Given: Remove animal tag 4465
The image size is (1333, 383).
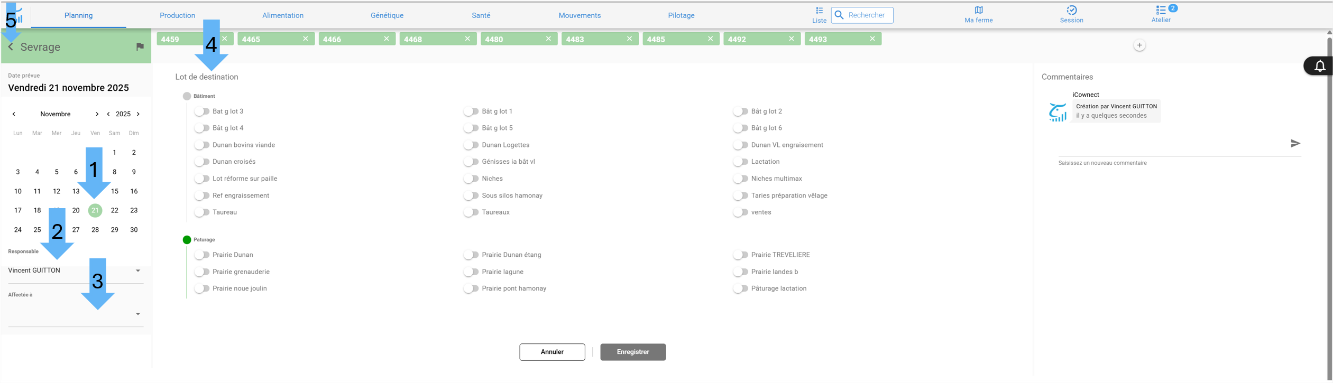Looking at the screenshot, I should 306,39.
